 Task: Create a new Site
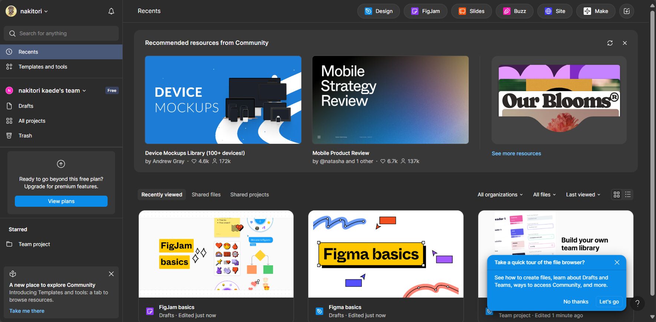point(555,11)
